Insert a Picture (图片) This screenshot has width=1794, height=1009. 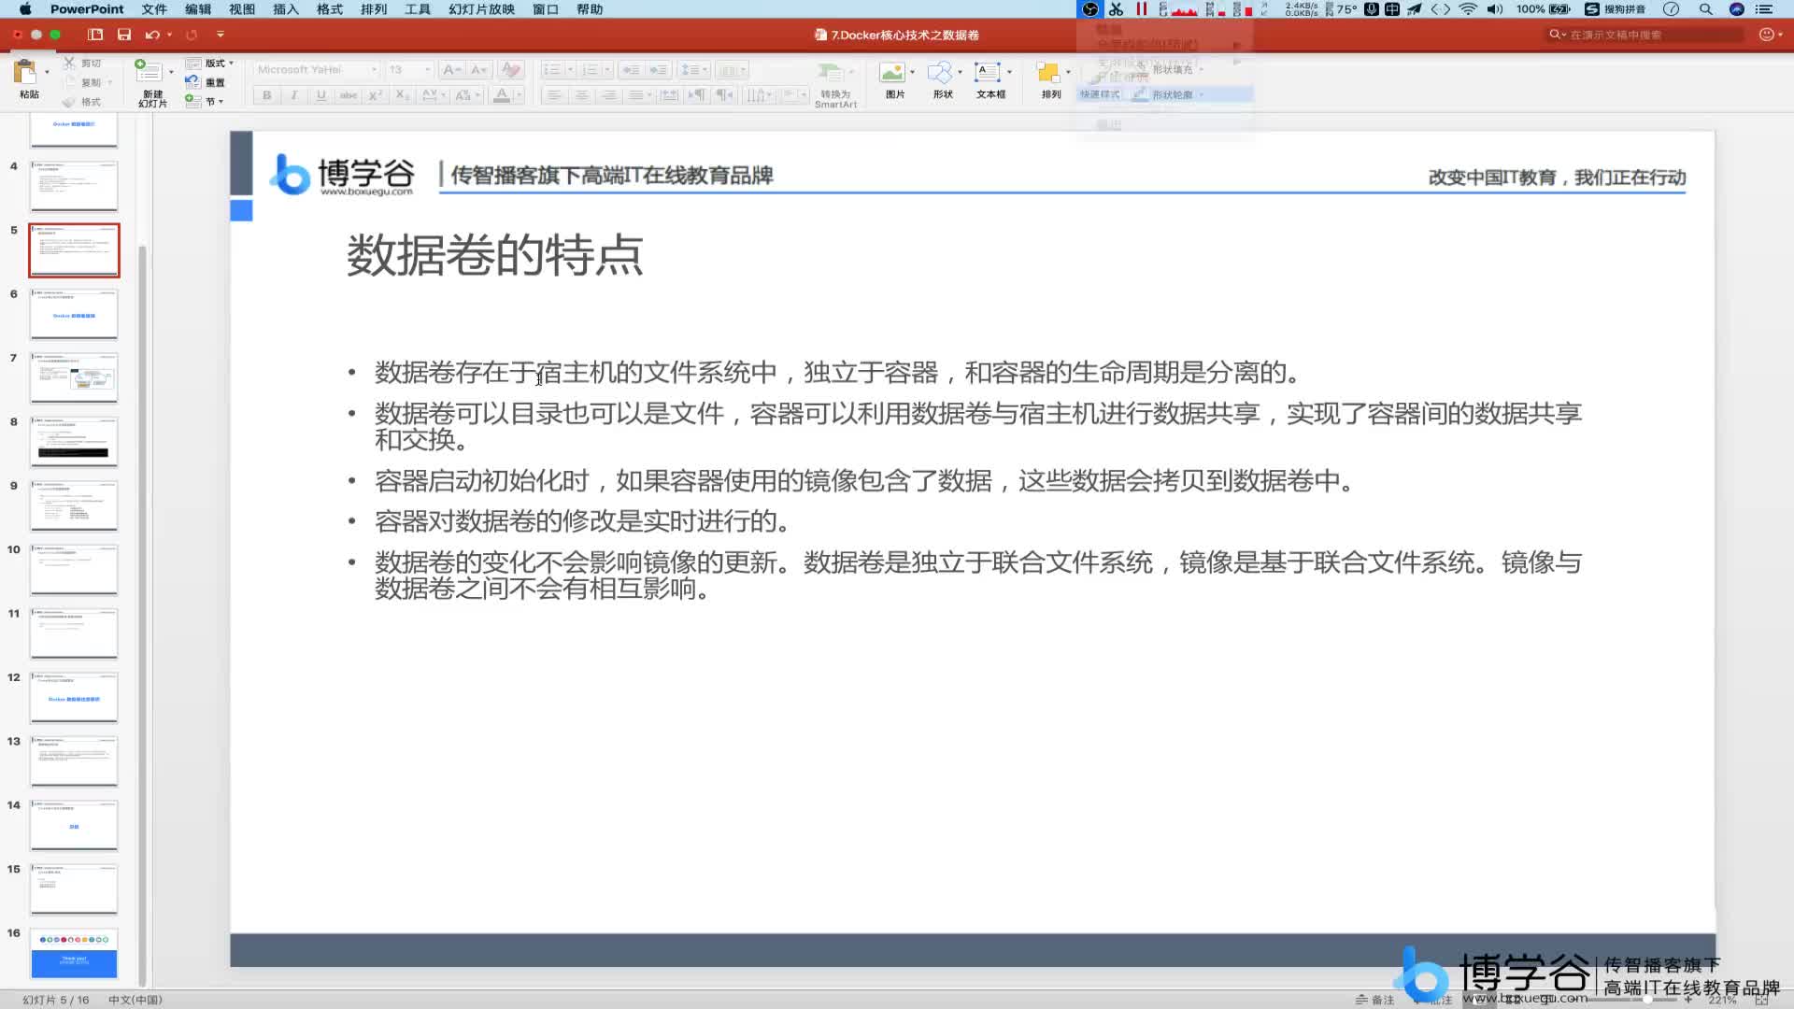coord(892,73)
